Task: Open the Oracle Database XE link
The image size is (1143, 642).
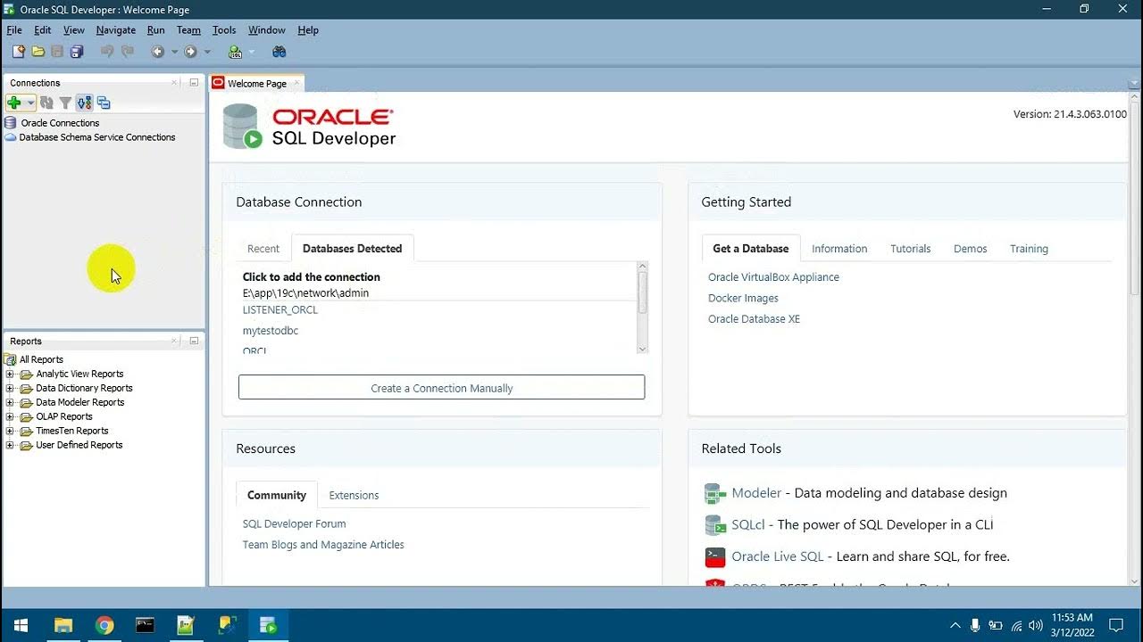Action: 754,319
